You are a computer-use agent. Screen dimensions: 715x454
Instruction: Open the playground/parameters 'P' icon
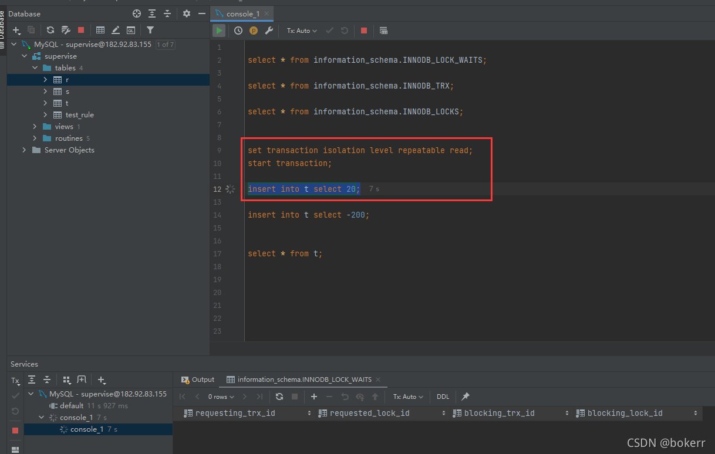click(x=254, y=31)
